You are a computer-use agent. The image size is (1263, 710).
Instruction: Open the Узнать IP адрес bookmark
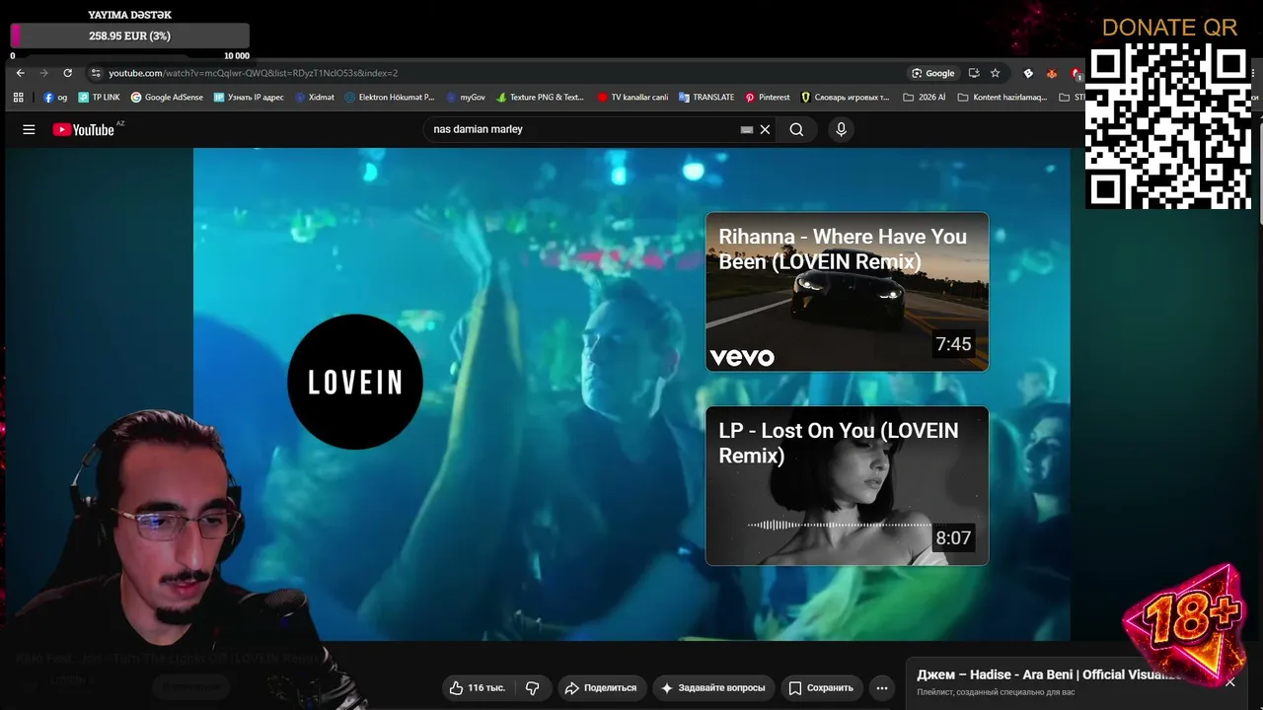point(249,98)
